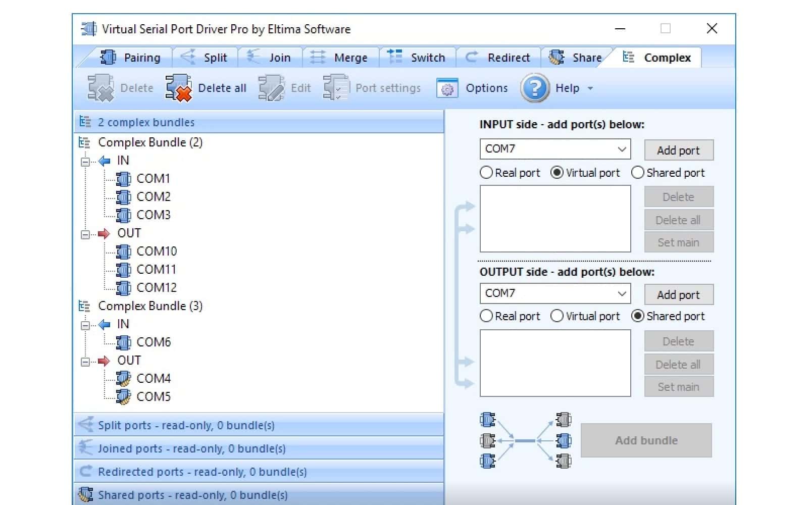Expand Redirected ports read-only section
This screenshot has width=808, height=505.
coord(259,472)
